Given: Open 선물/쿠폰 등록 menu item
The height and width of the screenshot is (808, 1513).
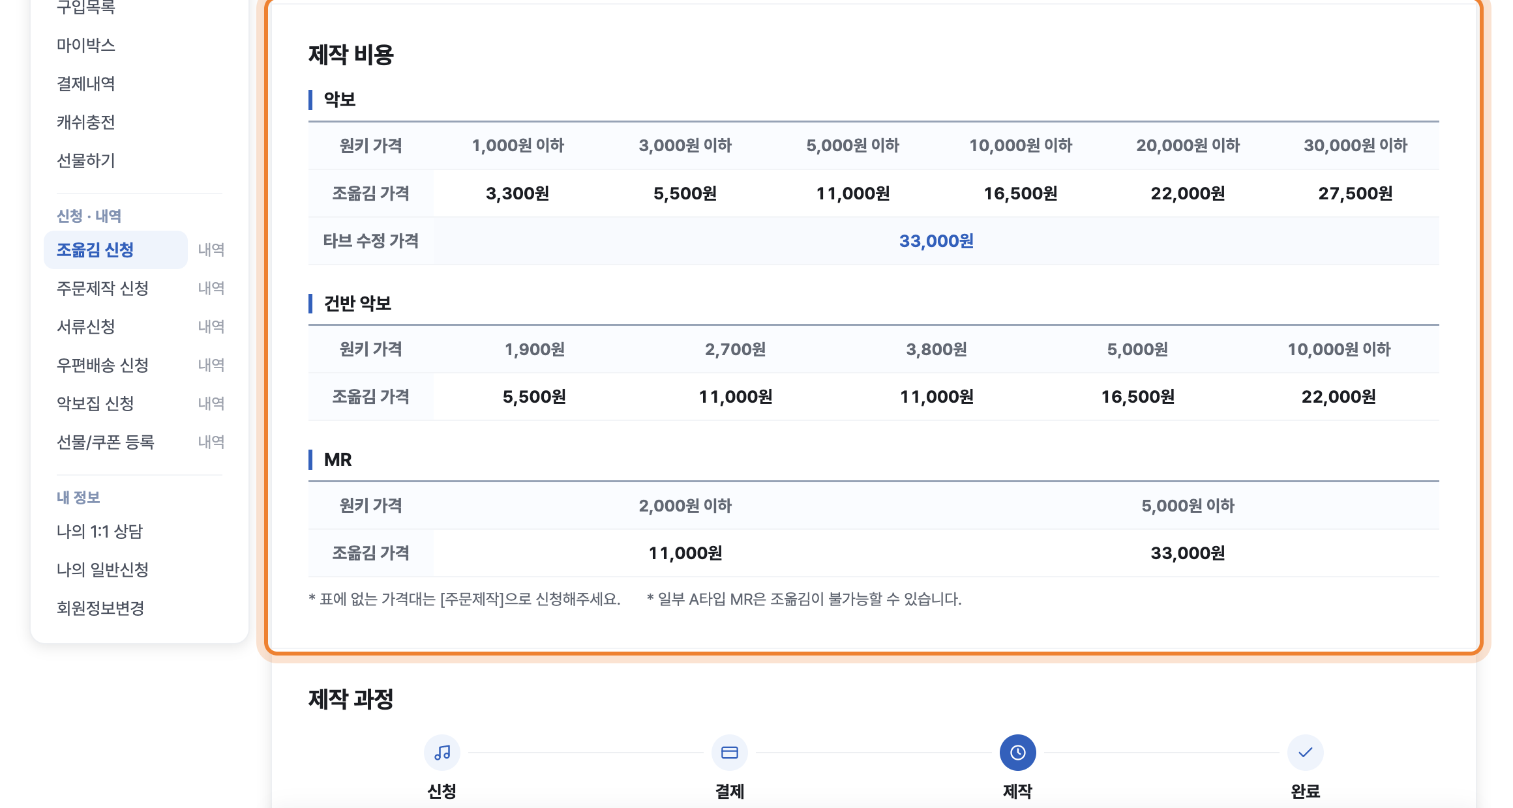Looking at the screenshot, I should point(106,442).
